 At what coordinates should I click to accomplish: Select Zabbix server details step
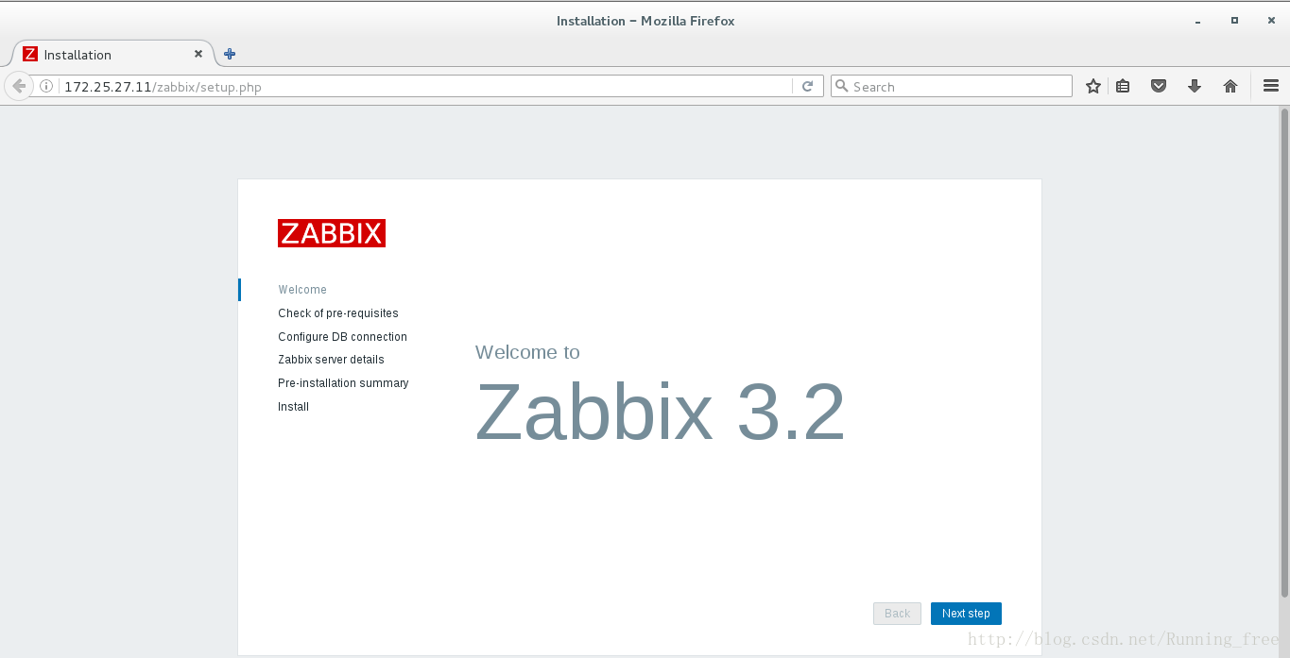click(331, 360)
